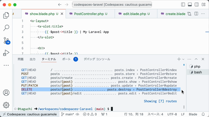Screen dimensions: 209x117
Task: Maximize the panel with the chevron up
Action: (x=196, y=59)
